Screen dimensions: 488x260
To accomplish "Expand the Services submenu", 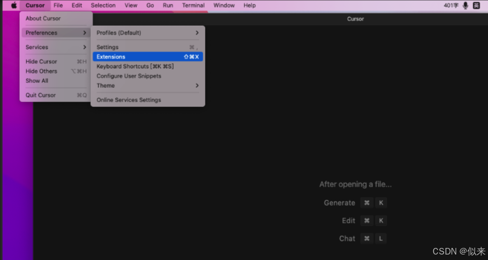I will [x=56, y=47].
